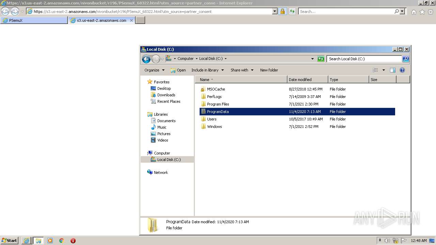Select Libraries in navigation pane

pyautogui.click(x=160, y=114)
